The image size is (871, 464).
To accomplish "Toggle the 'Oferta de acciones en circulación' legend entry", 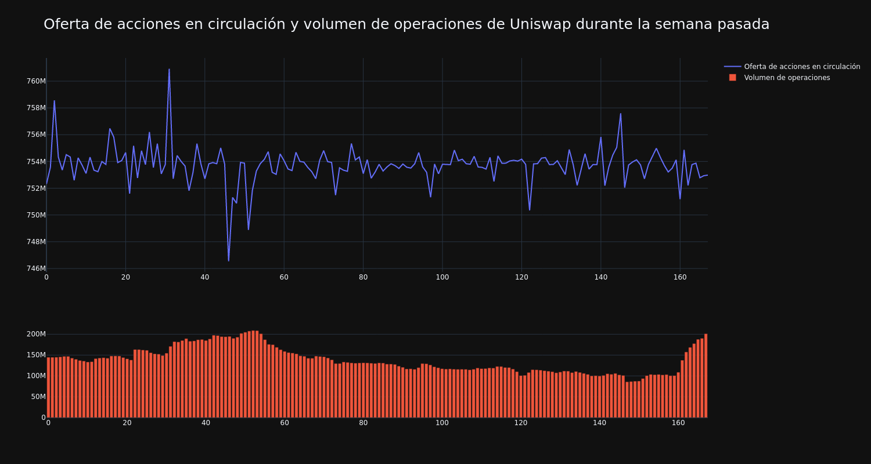I will tap(792, 67).
